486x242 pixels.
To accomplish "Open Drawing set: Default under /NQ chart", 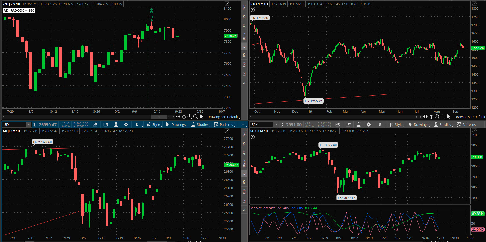I will click(223, 117).
